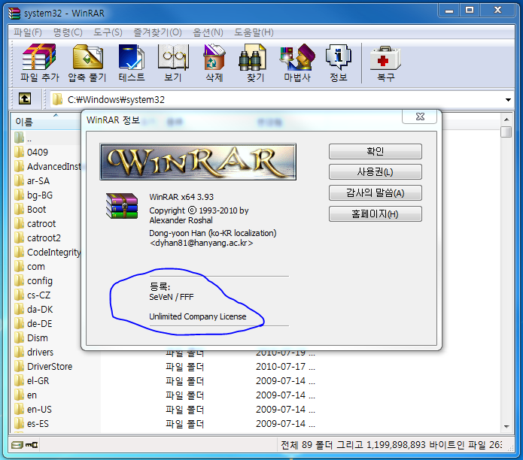The height and width of the screenshot is (460, 523).
Task: Click the 확인 (OK) button
Action: click(376, 152)
